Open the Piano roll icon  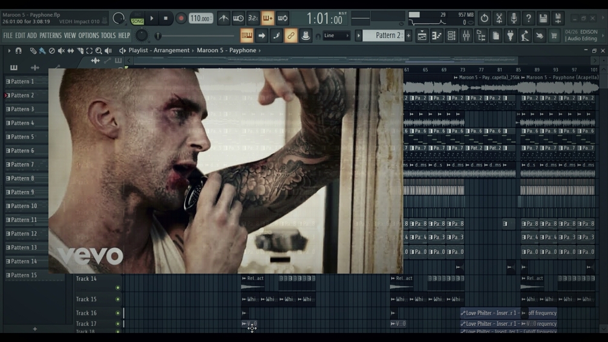click(x=437, y=36)
